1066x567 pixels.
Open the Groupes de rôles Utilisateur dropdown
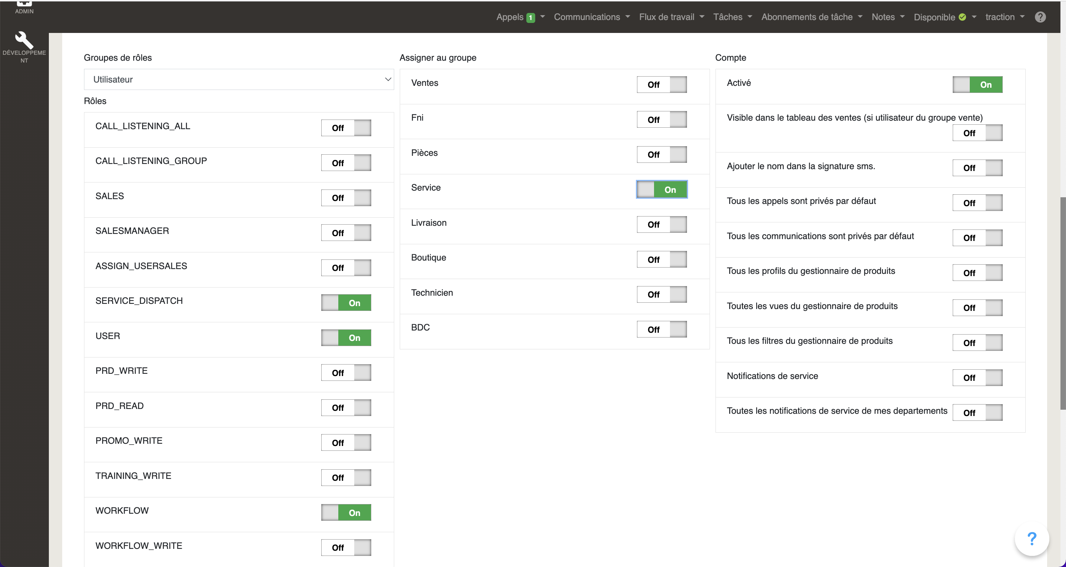[239, 80]
